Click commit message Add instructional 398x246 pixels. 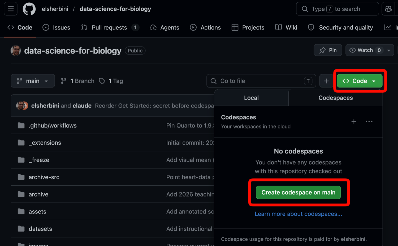(x=189, y=229)
